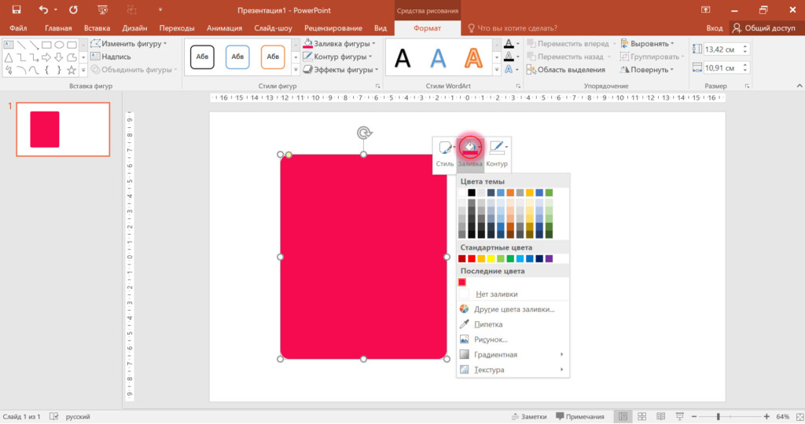Image resolution: width=805 pixels, height=424 pixels.
Task: Pick the purple standard color swatch
Action: 549,258
